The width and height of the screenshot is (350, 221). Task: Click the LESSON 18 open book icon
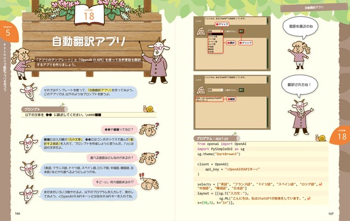[x=89, y=15]
